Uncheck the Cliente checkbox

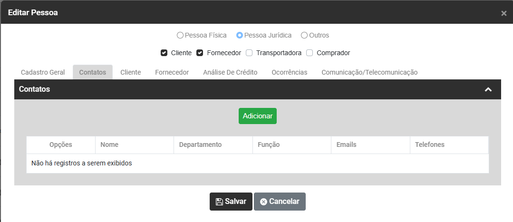(x=164, y=53)
